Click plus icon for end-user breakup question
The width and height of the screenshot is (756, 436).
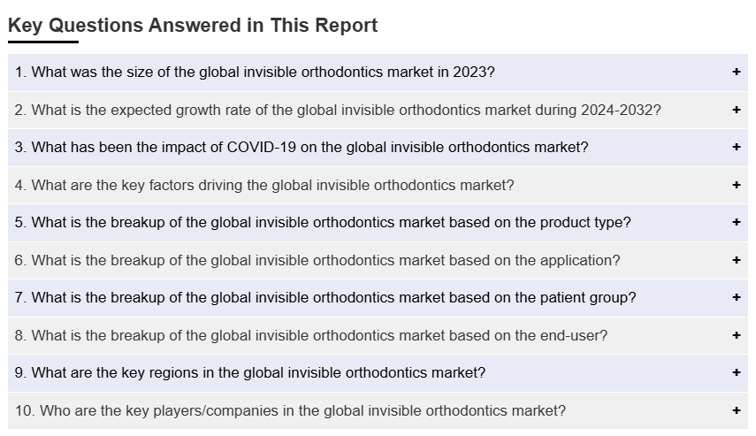click(736, 336)
